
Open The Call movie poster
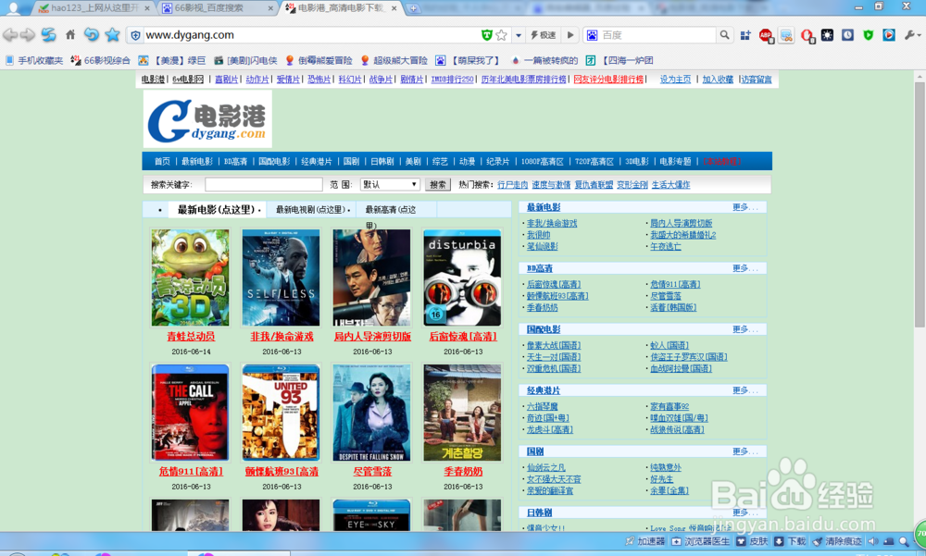[190, 413]
